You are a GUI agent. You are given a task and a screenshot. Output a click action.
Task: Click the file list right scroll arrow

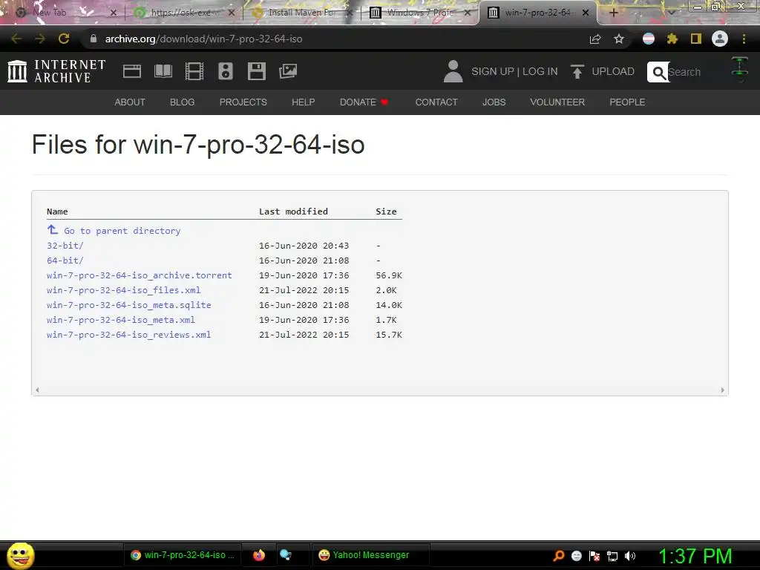pos(723,390)
